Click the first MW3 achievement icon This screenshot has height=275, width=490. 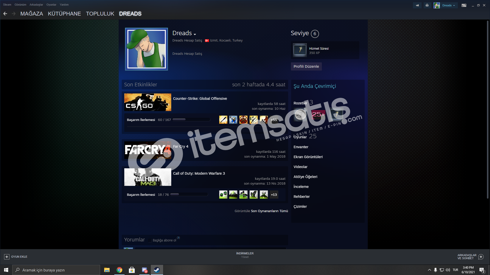223,195
